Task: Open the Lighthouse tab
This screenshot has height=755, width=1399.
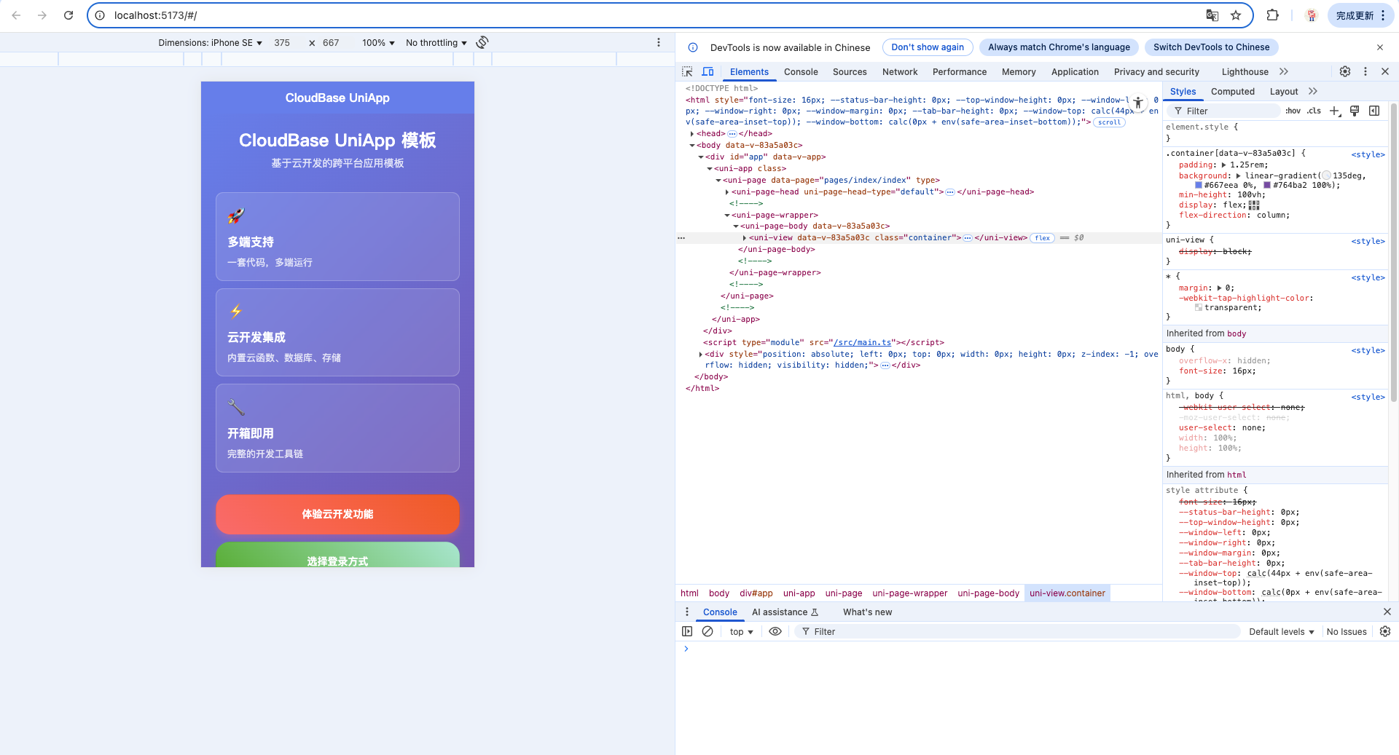Action: click(1245, 71)
